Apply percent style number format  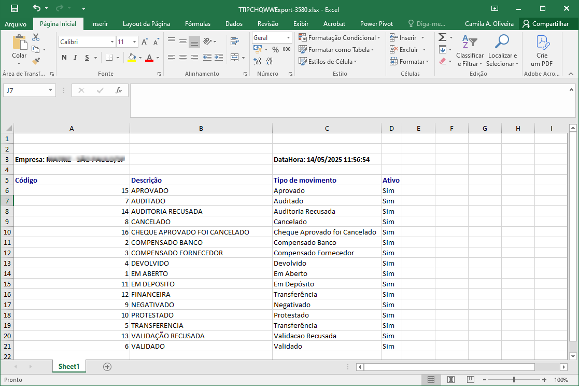(275, 49)
